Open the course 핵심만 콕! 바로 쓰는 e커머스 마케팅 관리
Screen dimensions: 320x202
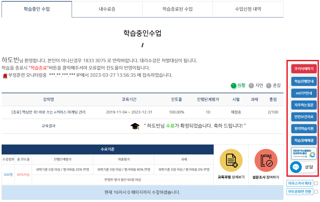(x=48, y=112)
